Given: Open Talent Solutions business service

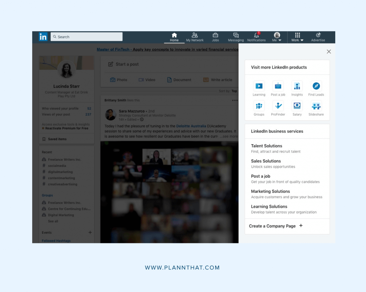Looking at the screenshot, I should point(276,149).
